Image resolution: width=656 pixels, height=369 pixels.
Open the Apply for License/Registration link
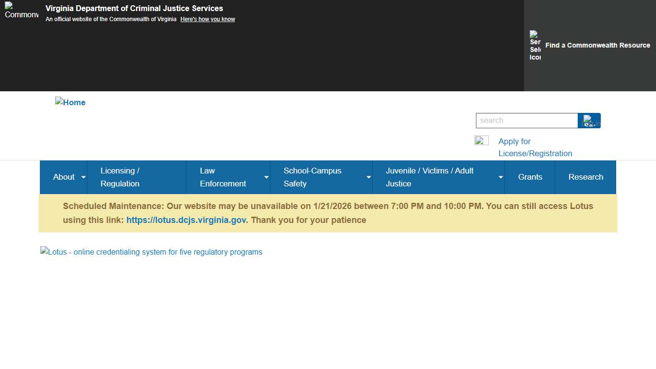tap(535, 148)
